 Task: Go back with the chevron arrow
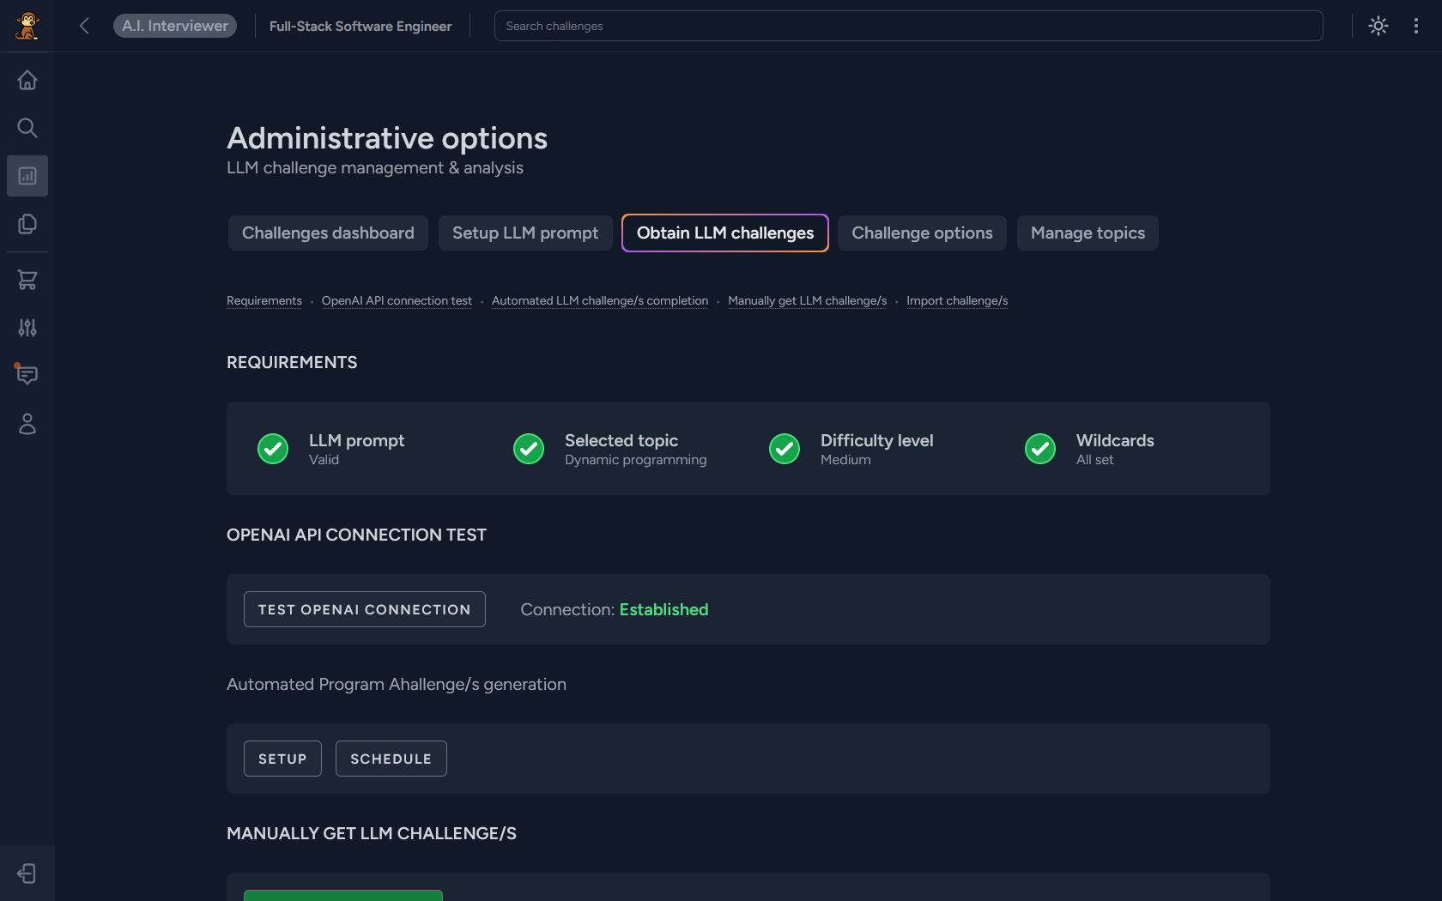[84, 26]
